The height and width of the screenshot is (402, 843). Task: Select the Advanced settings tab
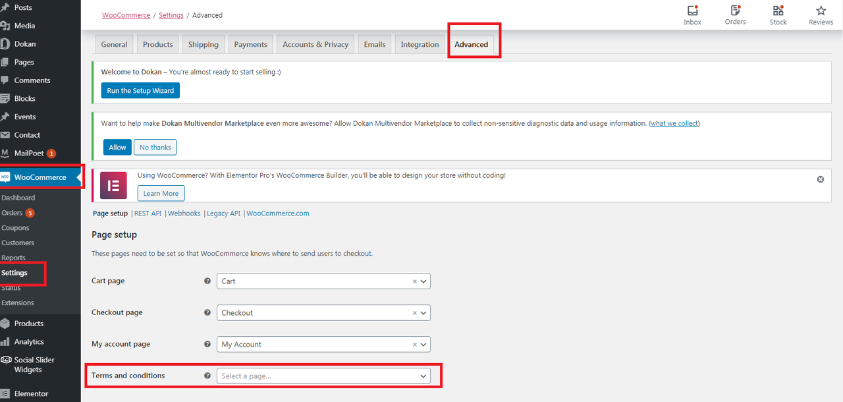[x=472, y=44]
